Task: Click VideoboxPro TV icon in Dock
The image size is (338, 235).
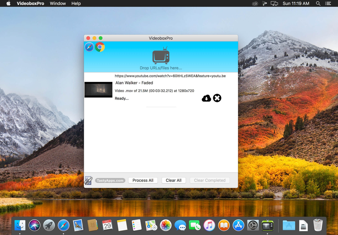Action: coord(267,225)
